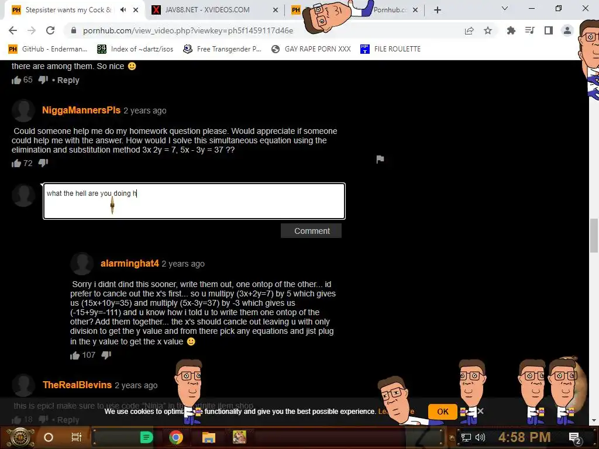Open the green chat app on taskbar
This screenshot has height=449, width=599.
click(146, 437)
